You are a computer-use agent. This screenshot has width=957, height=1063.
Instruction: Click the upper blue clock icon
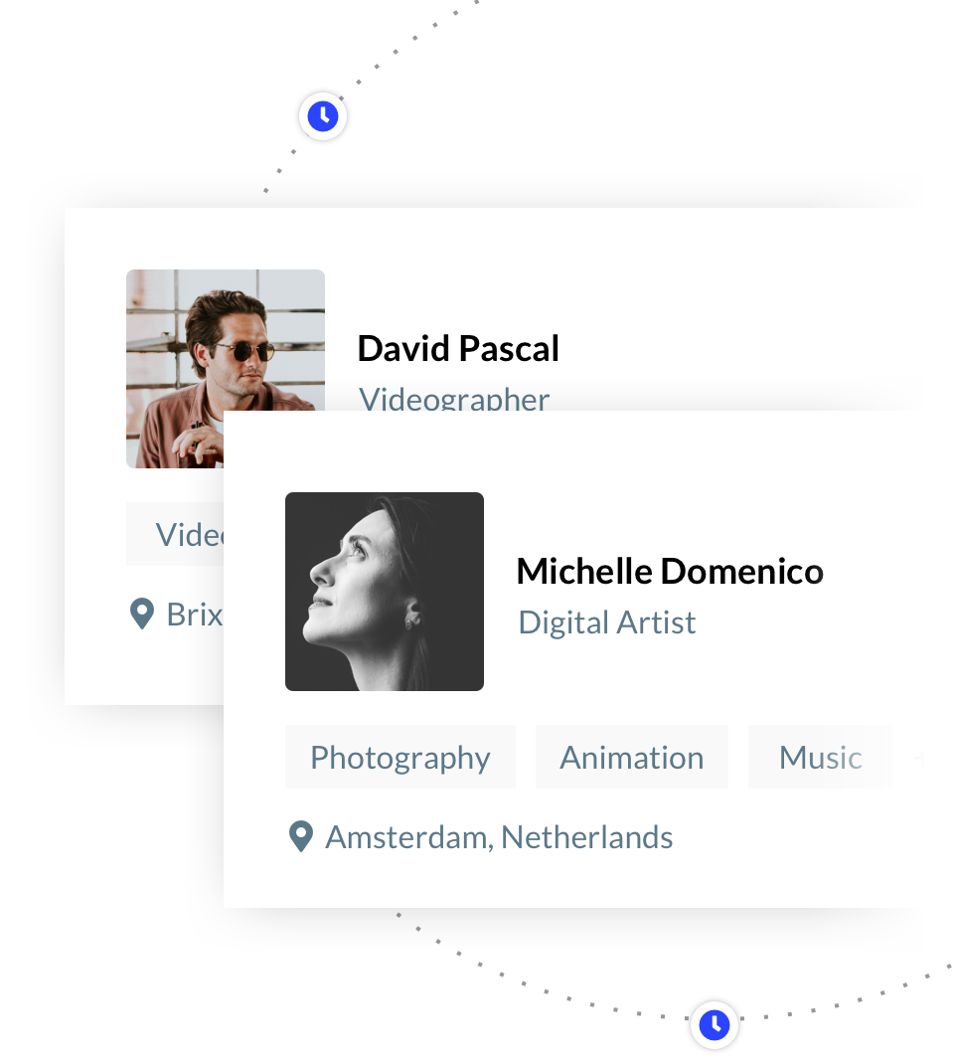click(323, 116)
